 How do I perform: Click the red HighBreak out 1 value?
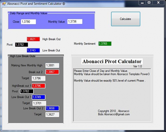coord(39,86)
